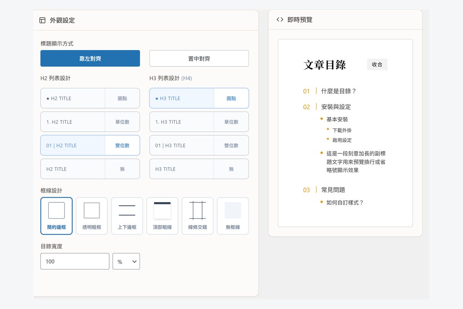
Task: Select the 線條交錯 border style icon
Action: pos(198,216)
